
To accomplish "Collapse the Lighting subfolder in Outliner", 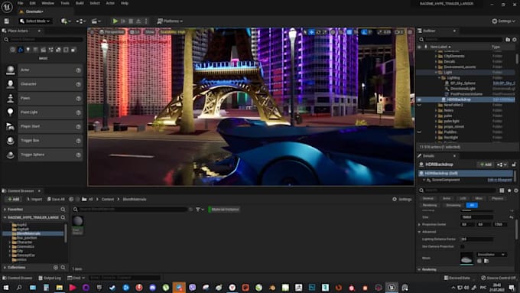I will click(x=440, y=77).
